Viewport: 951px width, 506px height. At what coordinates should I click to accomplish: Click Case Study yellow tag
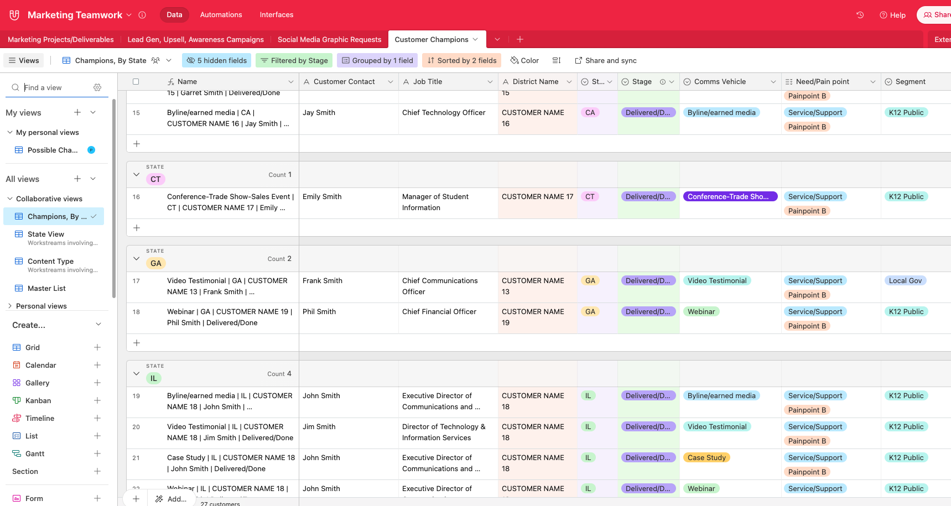706,457
